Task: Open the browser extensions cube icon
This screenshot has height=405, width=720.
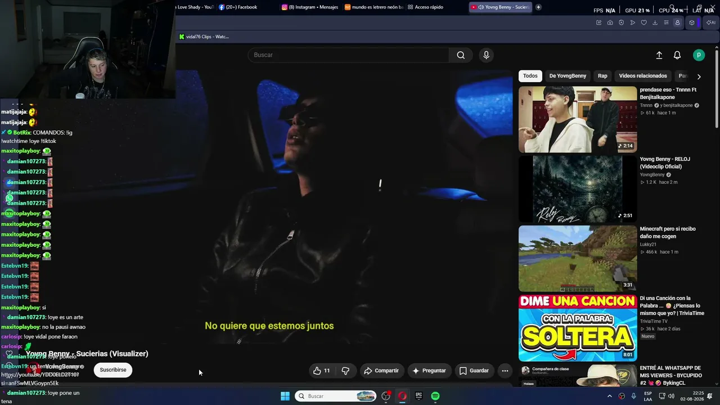Action: [692, 22]
